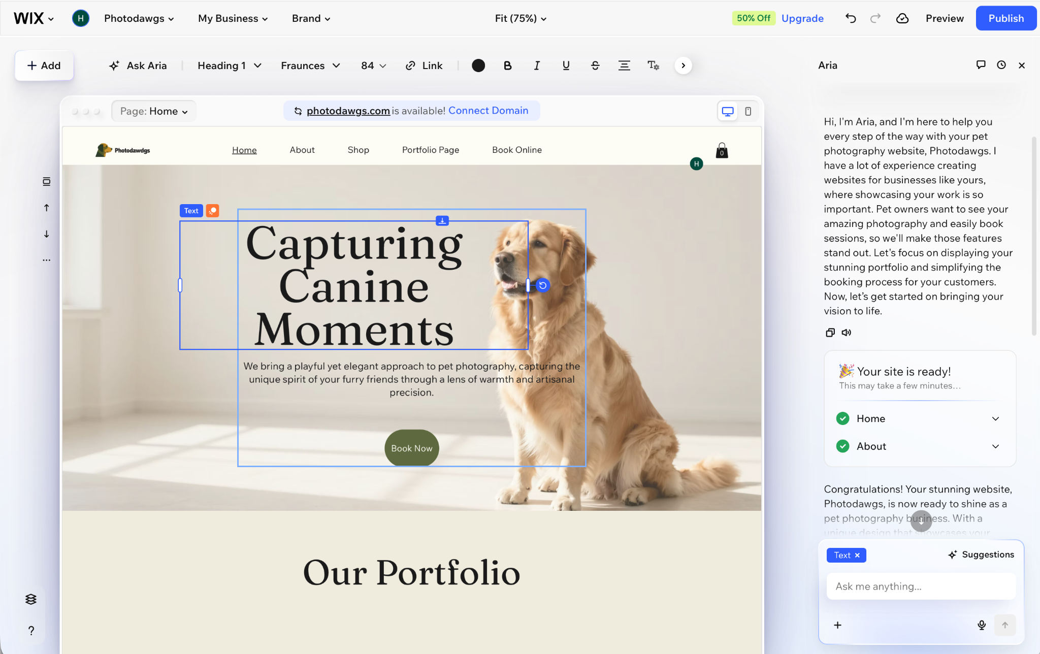Click the rotate handle on heading text

pyautogui.click(x=543, y=285)
